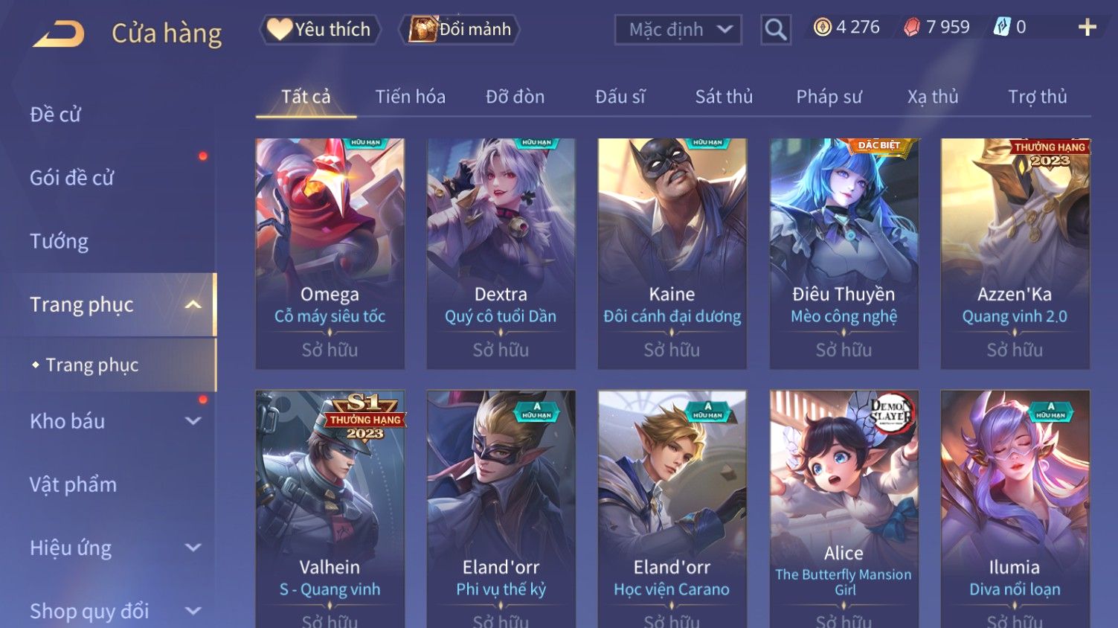The width and height of the screenshot is (1118, 628).
Task: Open the Omega Cỗ máy siêu tốc skin
Action: click(330, 254)
